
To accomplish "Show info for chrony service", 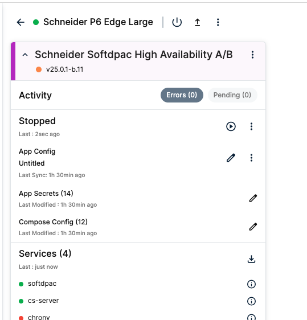I will click(251, 317).
